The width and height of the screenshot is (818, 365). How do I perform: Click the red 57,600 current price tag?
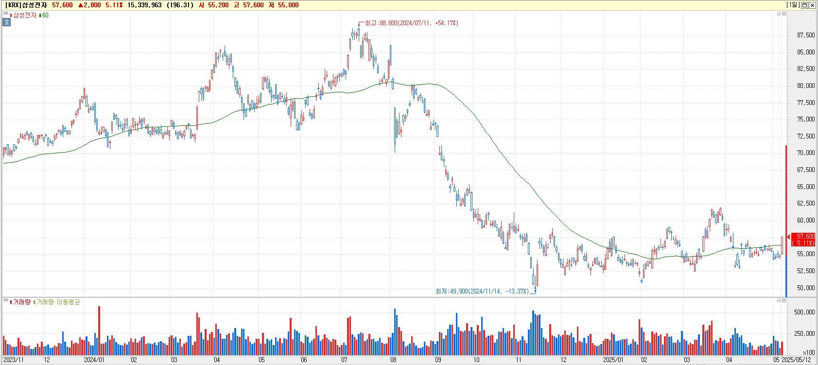[803, 240]
